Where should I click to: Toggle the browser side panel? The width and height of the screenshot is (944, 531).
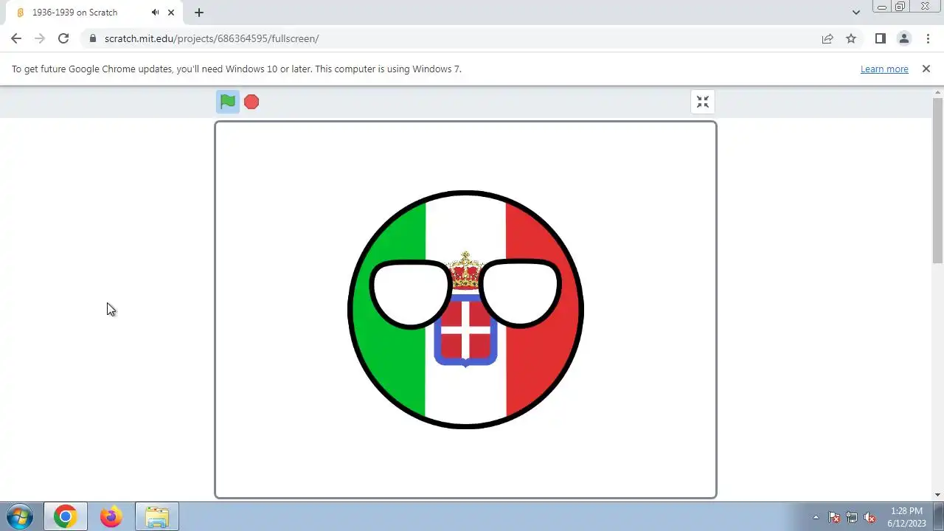pyautogui.click(x=880, y=38)
